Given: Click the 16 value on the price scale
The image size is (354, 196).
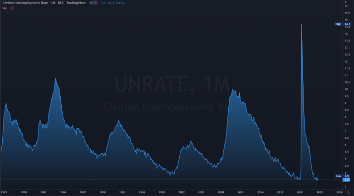Looking at the screenshot, I should click(x=346, y=6).
